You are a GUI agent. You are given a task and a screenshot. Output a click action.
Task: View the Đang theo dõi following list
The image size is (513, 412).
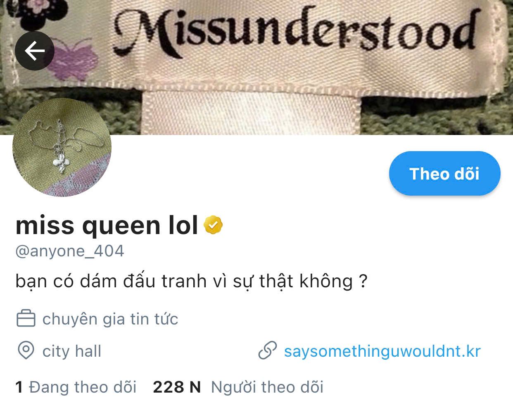(76, 387)
